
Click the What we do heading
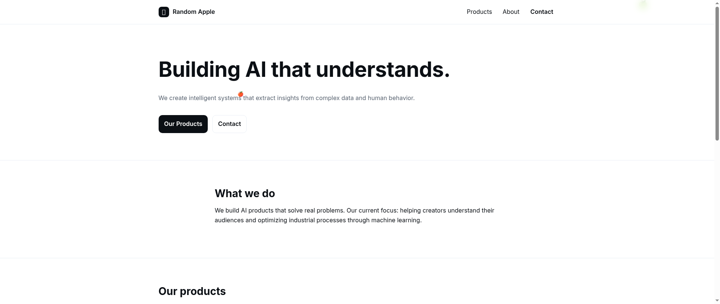click(x=245, y=193)
